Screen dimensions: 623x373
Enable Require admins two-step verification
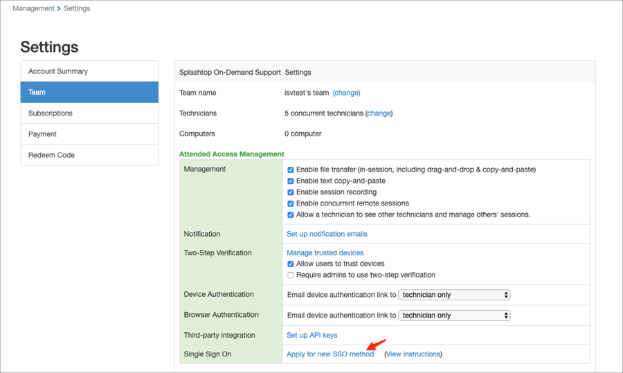pyautogui.click(x=291, y=275)
